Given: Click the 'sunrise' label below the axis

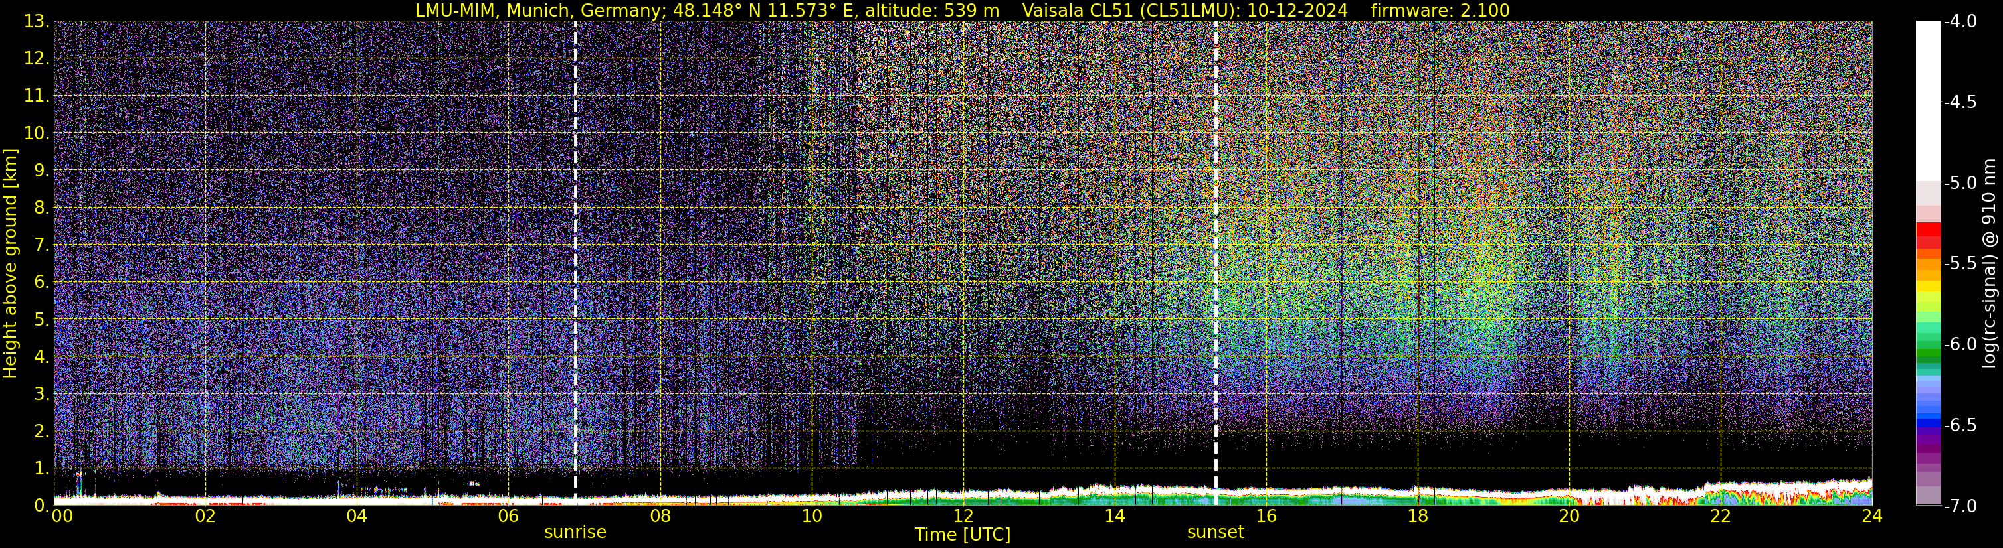Looking at the screenshot, I should point(575,533).
